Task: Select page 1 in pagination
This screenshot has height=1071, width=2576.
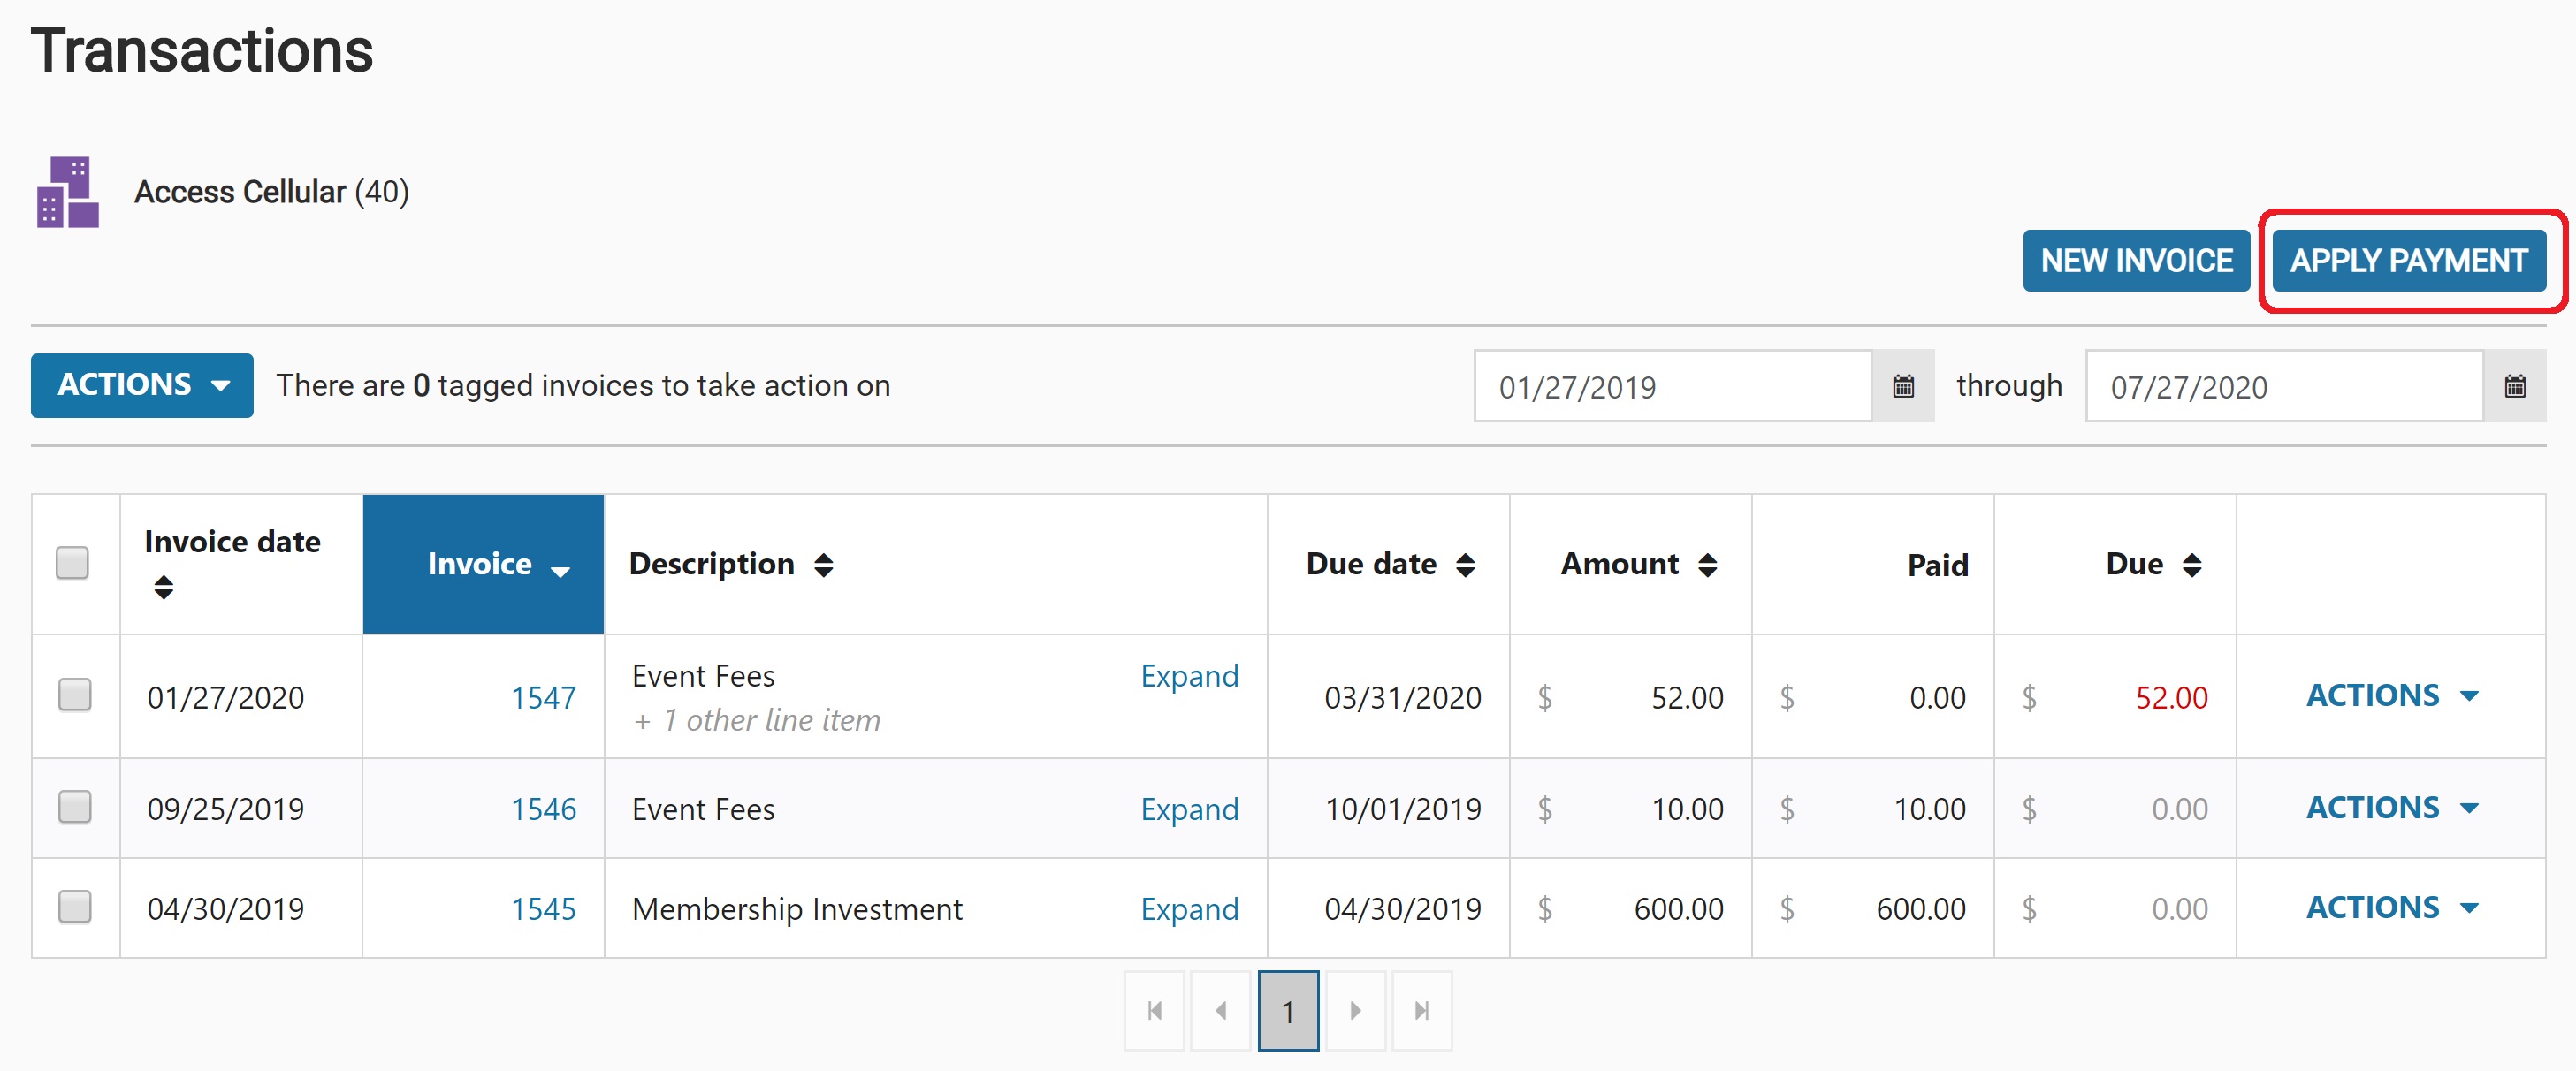Action: [x=1288, y=1010]
